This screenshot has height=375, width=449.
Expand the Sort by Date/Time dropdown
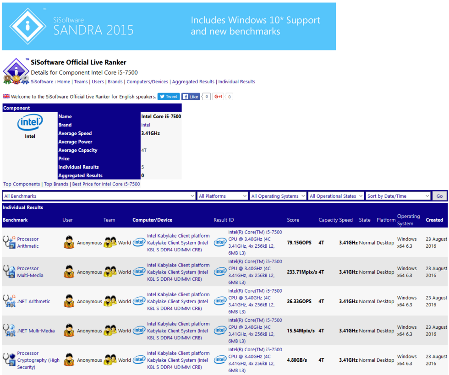tap(398, 196)
